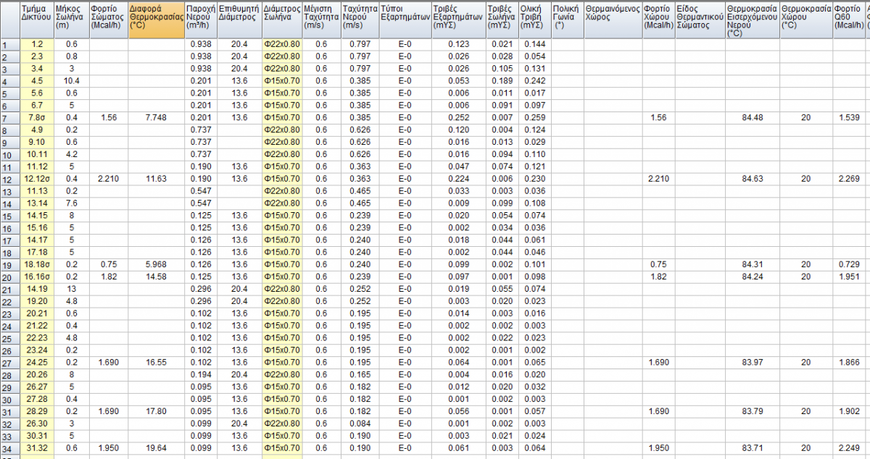This screenshot has height=459, width=870.
Task: Select the 'Μήκος Σωλήνα (m)' column header
Action: tap(72, 20)
